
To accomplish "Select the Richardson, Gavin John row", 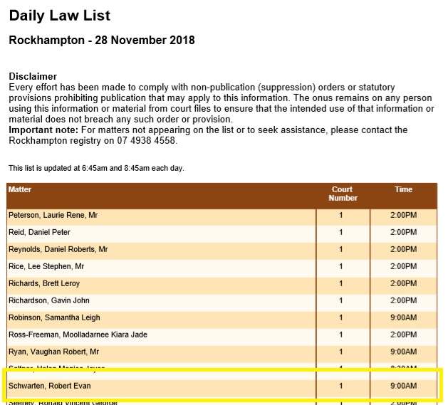I will point(222,303).
